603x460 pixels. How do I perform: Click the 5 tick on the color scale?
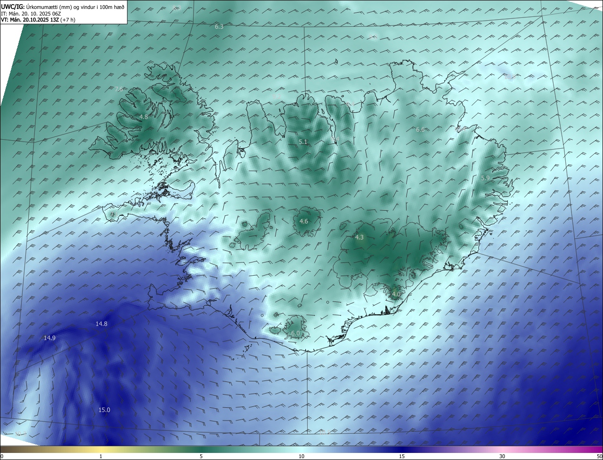tap(201, 456)
